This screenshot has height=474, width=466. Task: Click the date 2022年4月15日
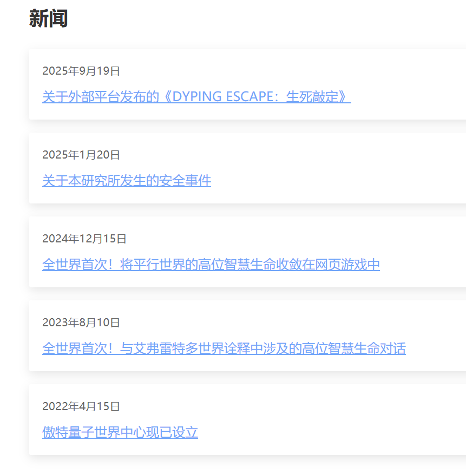[81, 406]
